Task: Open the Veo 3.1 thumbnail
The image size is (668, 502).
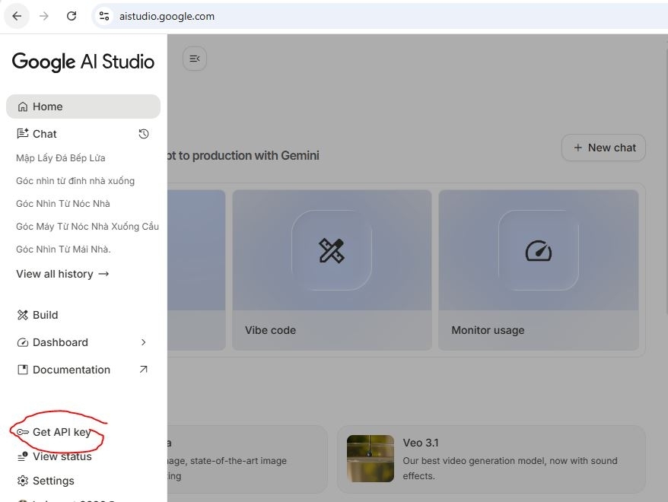Action: 370,458
